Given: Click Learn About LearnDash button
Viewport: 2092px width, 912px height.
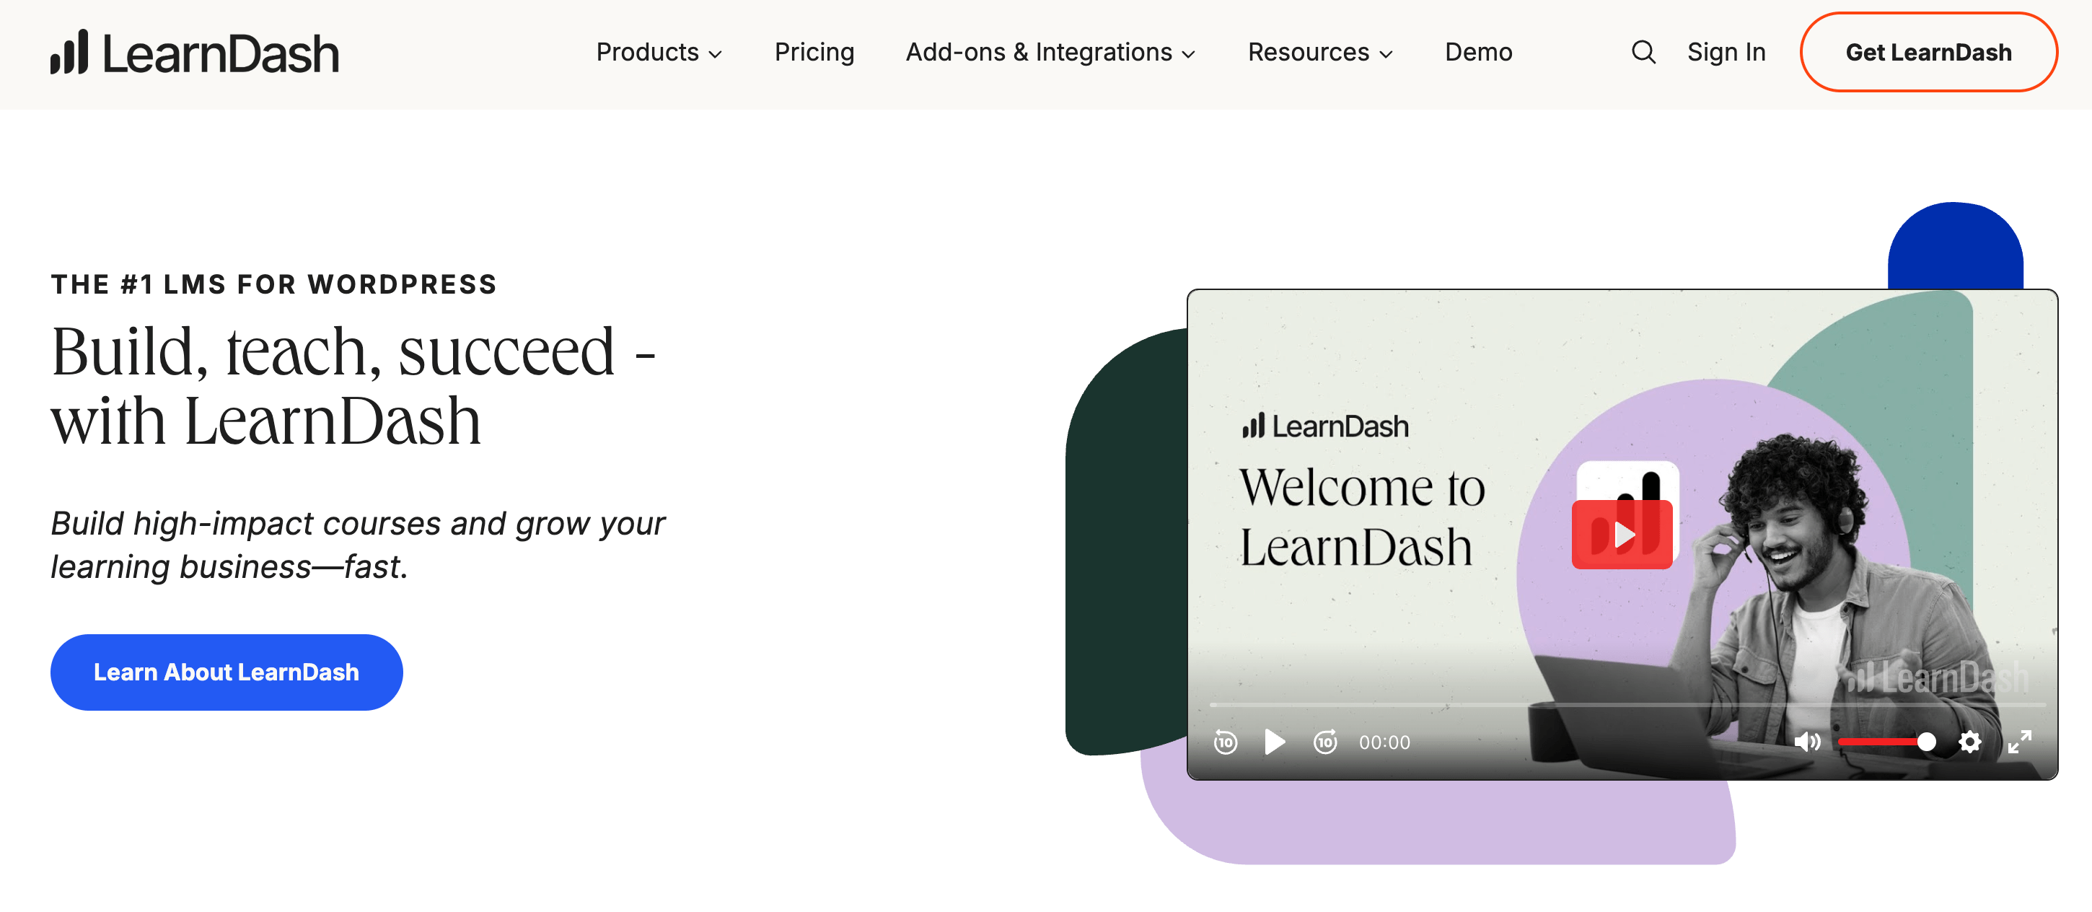Looking at the screenshot, I should pos(227,672).
